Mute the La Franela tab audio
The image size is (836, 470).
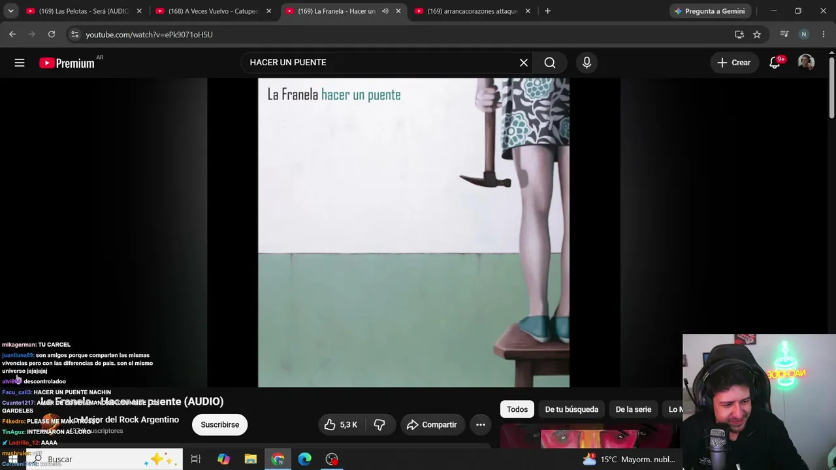tap(385, 11)
